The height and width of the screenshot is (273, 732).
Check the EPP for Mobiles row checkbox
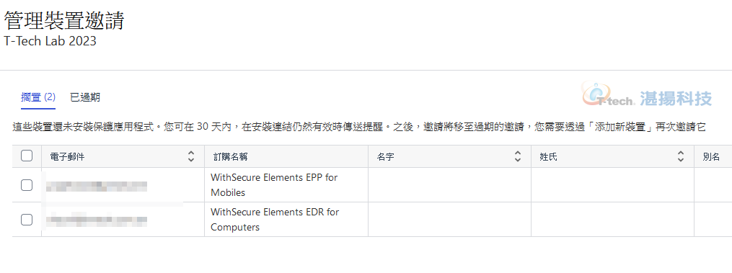coord(27,185)
